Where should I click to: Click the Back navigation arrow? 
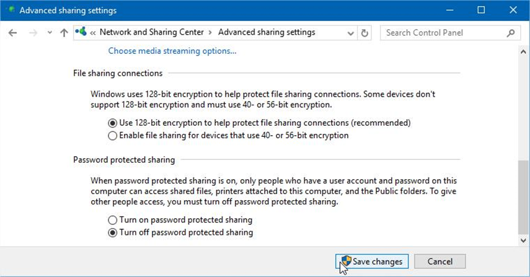13,33
